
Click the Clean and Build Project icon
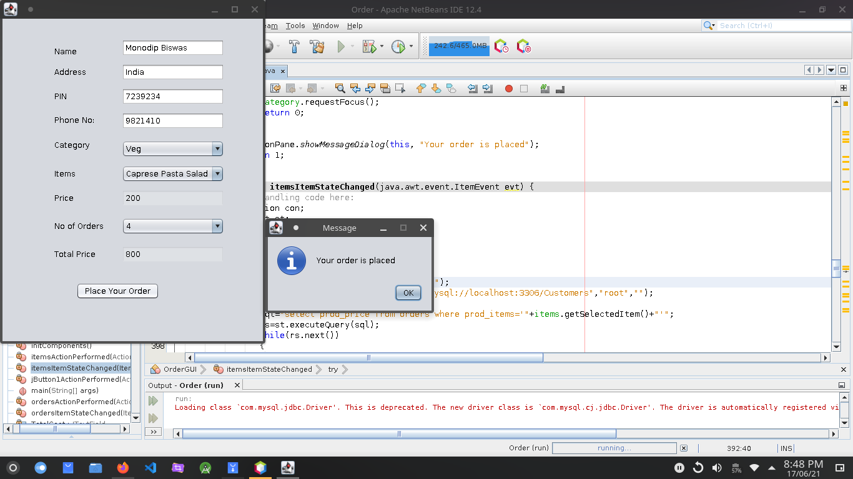pyautogui.click(x=317, y=46)
